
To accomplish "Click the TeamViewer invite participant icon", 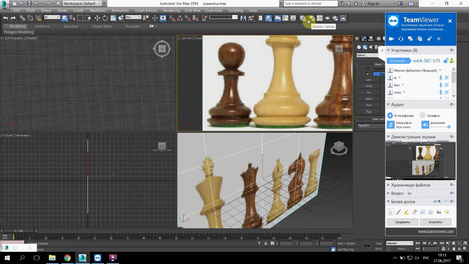I will [x=452, y=61].
